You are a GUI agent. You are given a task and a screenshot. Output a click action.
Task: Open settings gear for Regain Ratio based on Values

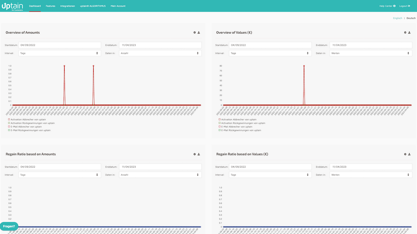(x=405, y=154)
